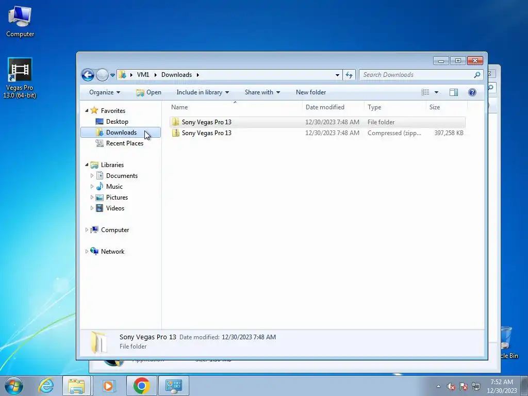Click the taskbar clock 7:52 AM
Screen dimensions: 528x396
click(x=502, y=386)
